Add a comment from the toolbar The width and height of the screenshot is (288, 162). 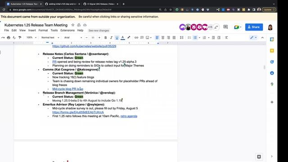point(142,37)
